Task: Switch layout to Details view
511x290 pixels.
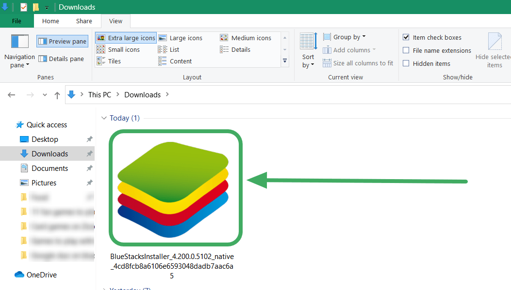Action: 235,49
